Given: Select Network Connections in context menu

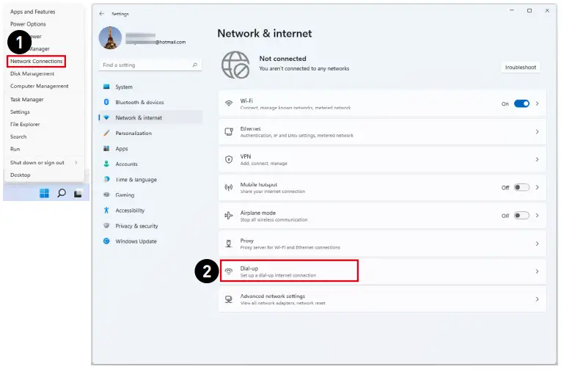Looking at the screenshot, I should tap(37, 61).
